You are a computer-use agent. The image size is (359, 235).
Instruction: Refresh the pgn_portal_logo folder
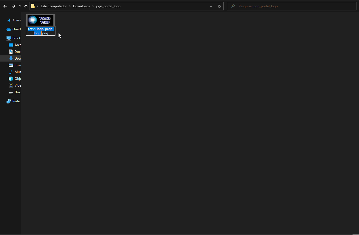[x=219, y=6]
